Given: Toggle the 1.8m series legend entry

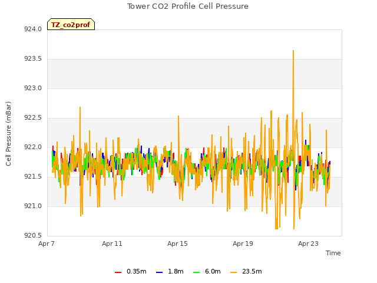Looking at the screenshot, I should point(170,271).
